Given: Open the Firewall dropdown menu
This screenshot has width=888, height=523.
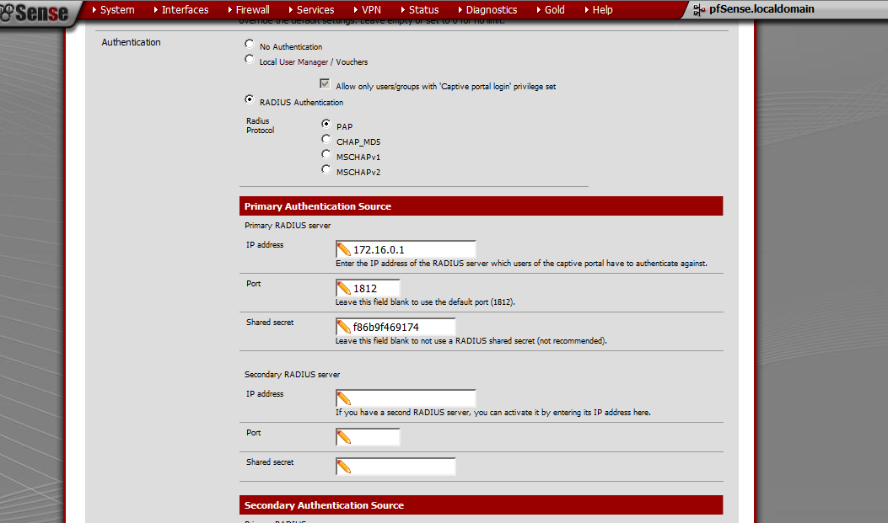Looking at the screenshot, I should [x=252, y=10].
